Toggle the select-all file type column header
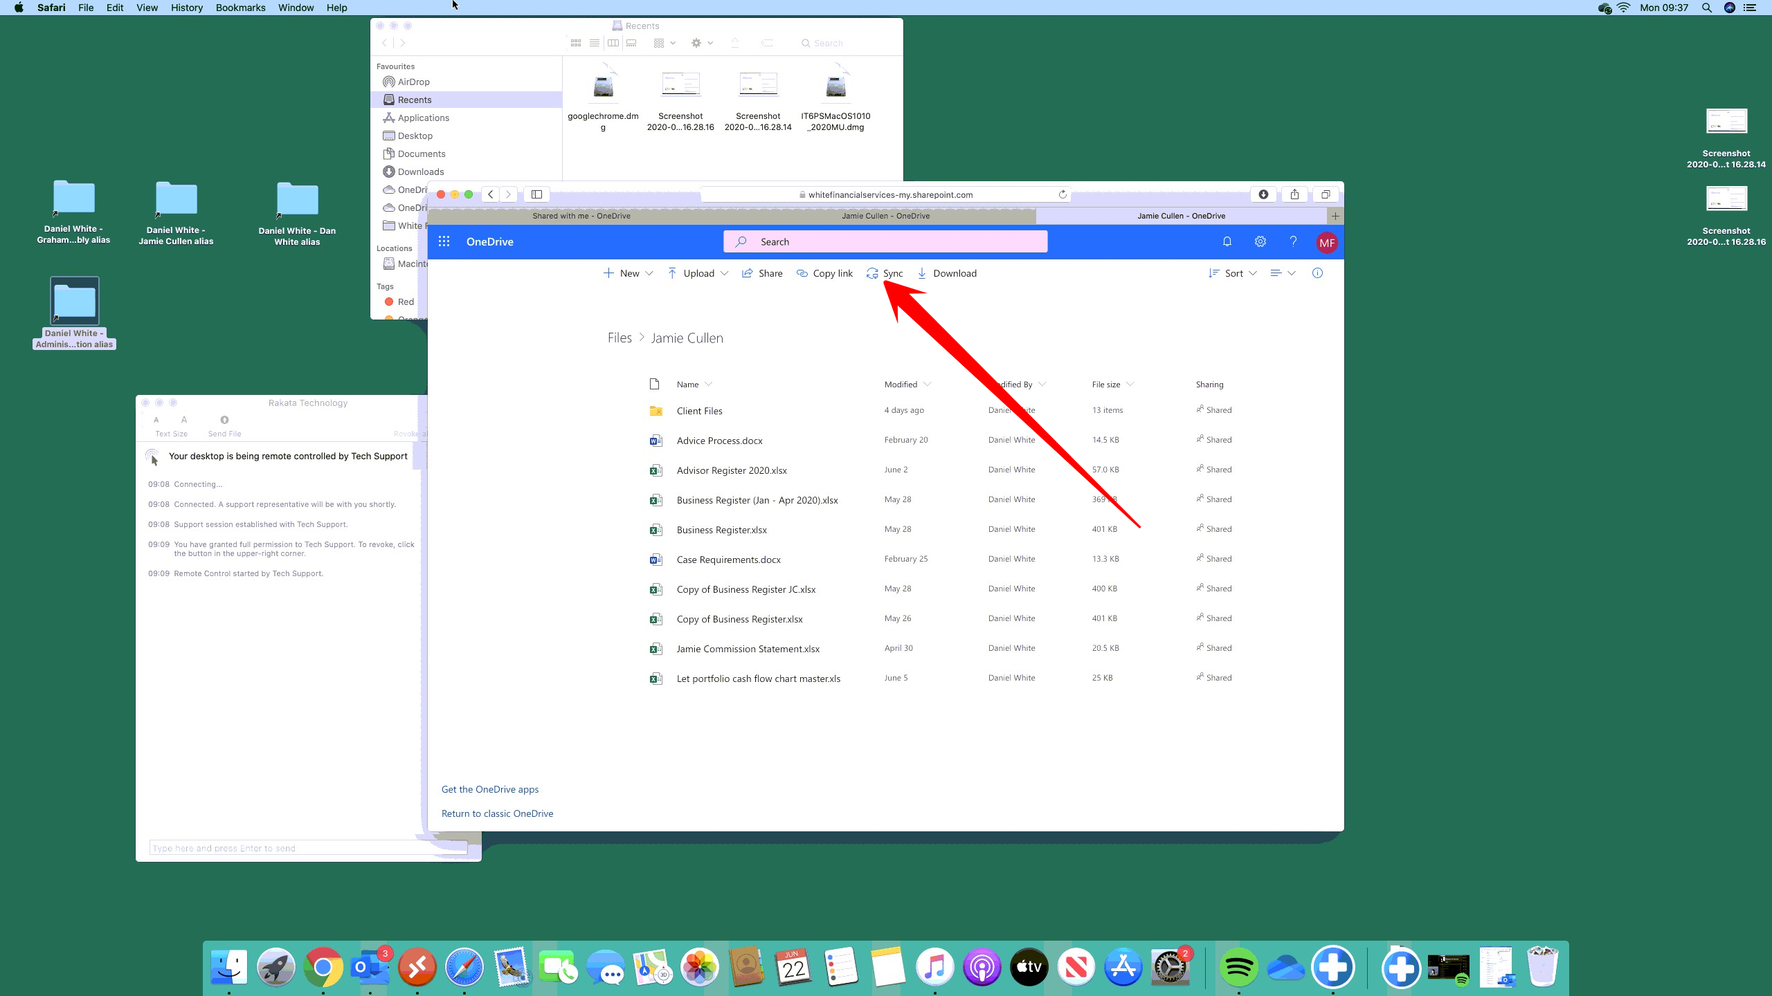Viewport: 1772px width, 996px height. click(654, 384)
